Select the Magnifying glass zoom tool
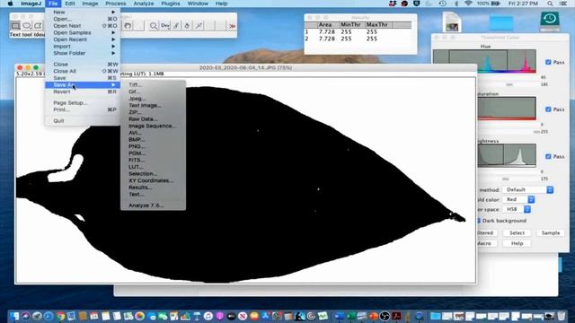 pos(154,26)
